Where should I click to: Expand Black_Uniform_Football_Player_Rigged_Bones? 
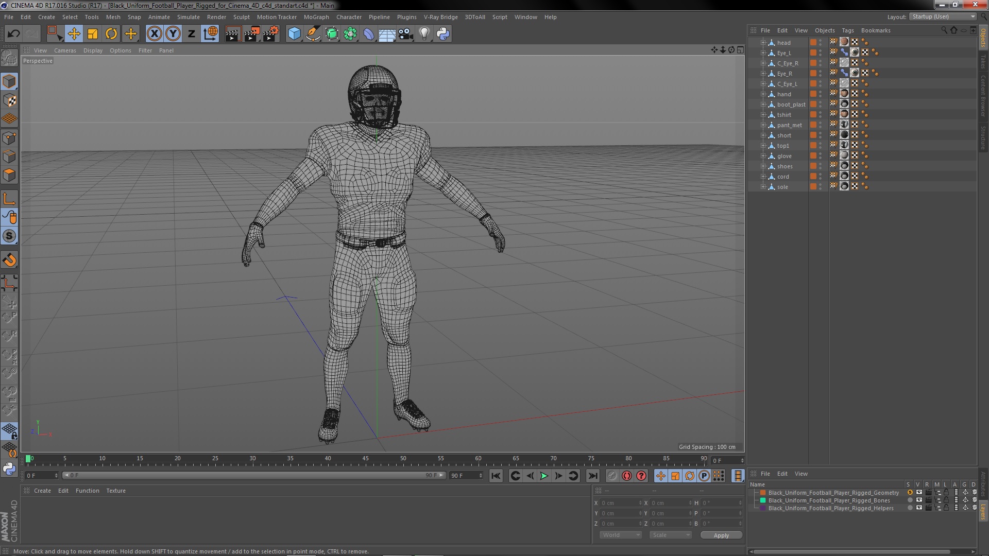coord(756,500)
